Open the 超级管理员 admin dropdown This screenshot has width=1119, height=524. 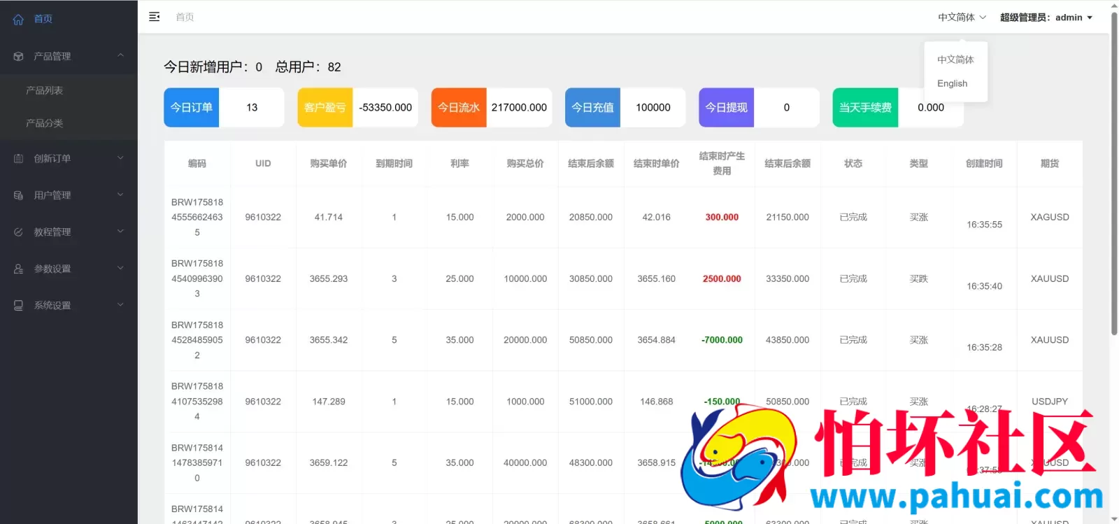1046,17
